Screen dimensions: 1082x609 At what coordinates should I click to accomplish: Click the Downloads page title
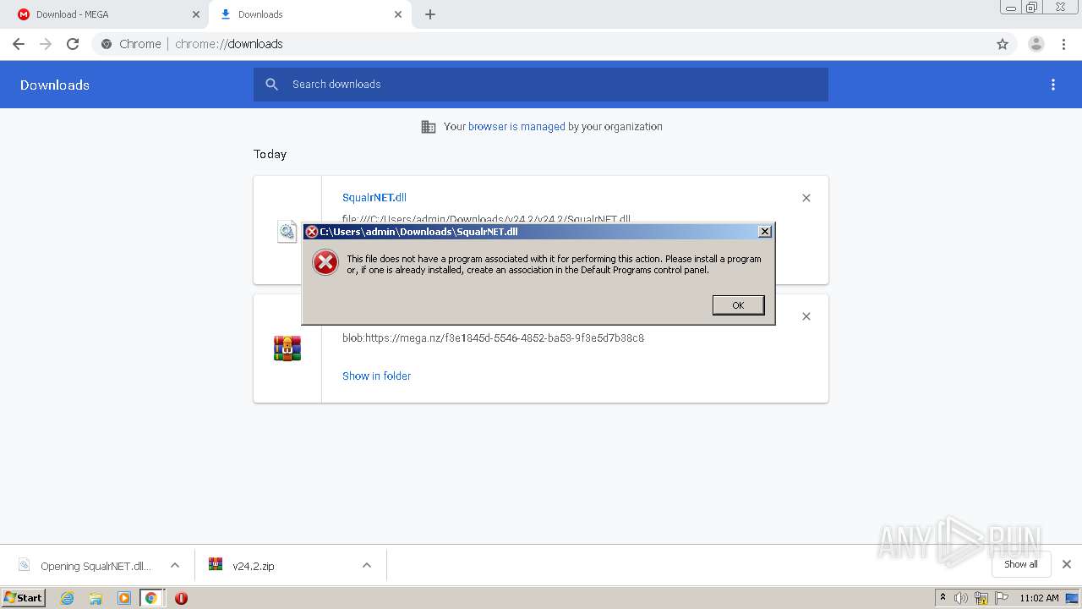[x=55, y=85]
